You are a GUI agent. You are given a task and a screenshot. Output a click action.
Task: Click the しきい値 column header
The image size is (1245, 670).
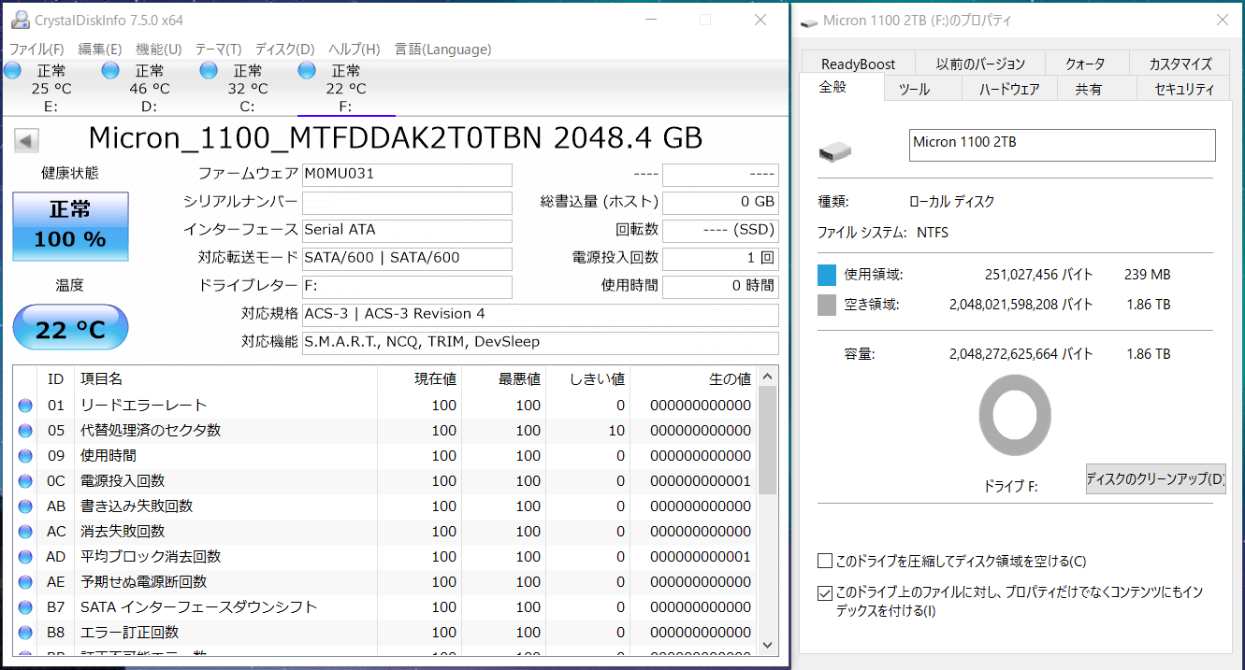point(587,378)
